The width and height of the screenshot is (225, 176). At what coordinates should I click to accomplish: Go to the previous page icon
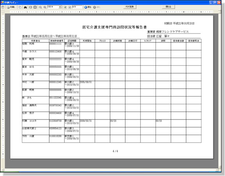coord(65,7)
